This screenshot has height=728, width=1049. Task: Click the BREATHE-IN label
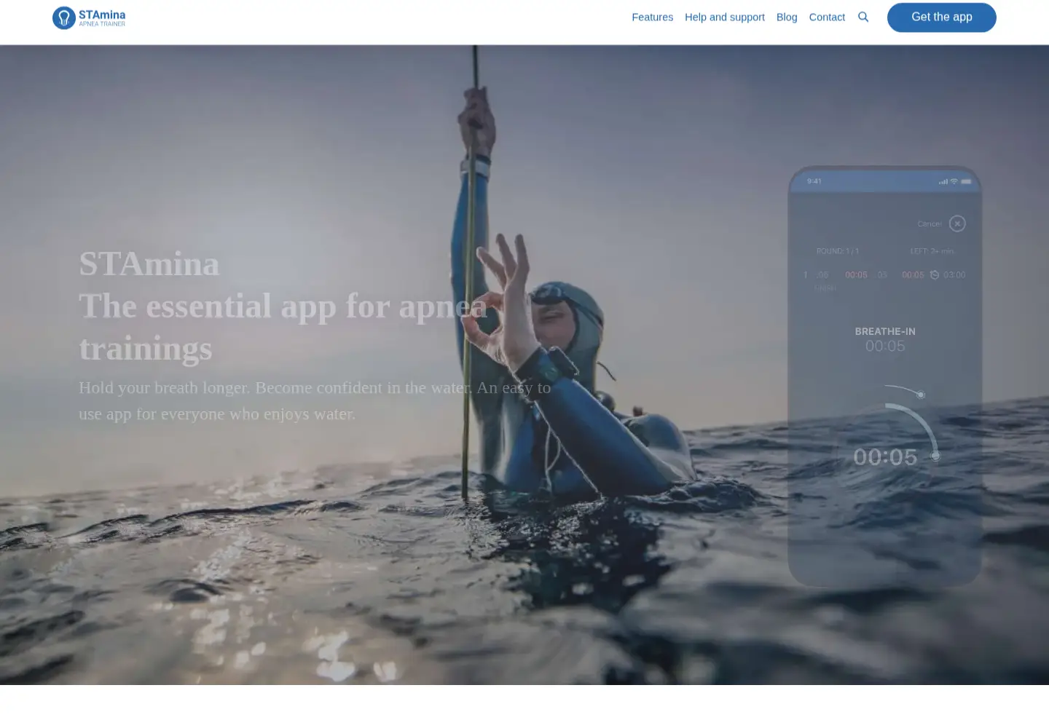click(x=885, y=331)
